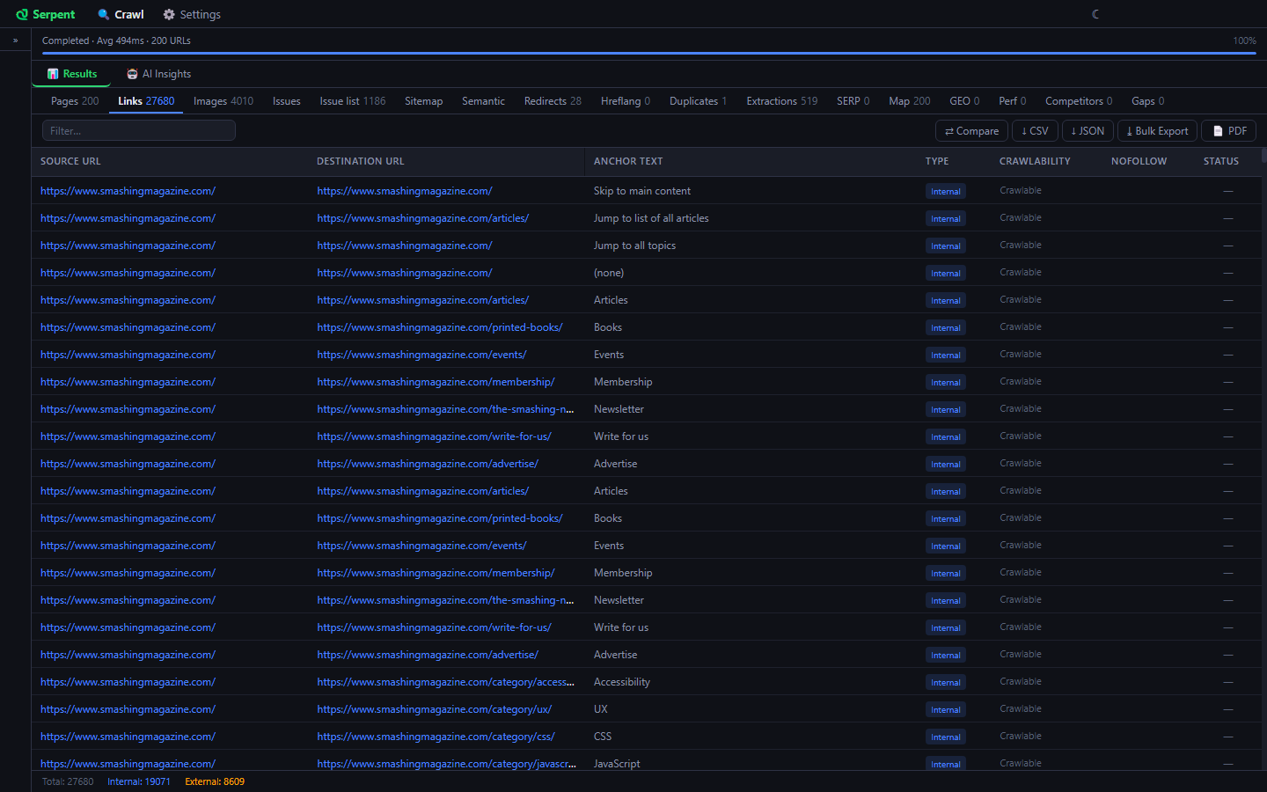Click the Results chart icon
This screenshot has height=792, width=1267.
53,74
